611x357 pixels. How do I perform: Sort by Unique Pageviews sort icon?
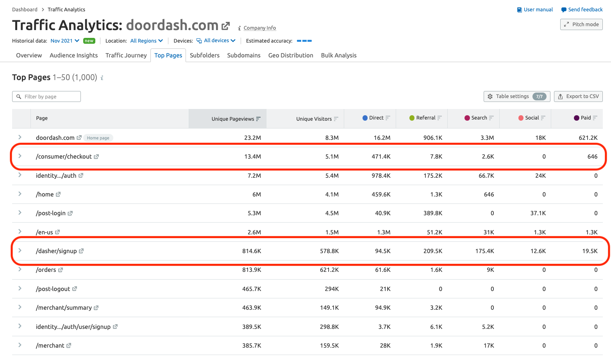258,119
